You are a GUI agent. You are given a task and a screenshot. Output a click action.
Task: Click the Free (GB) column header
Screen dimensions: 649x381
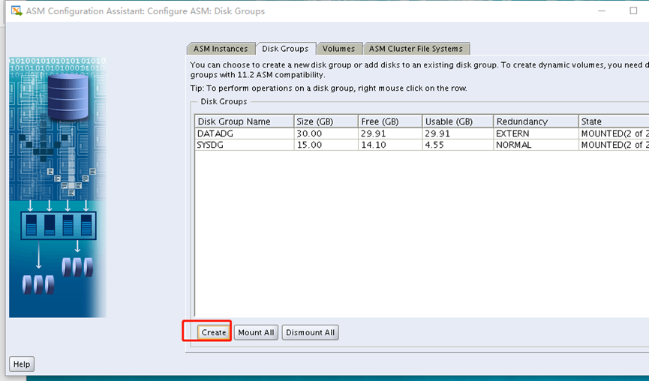click(390, 121)
